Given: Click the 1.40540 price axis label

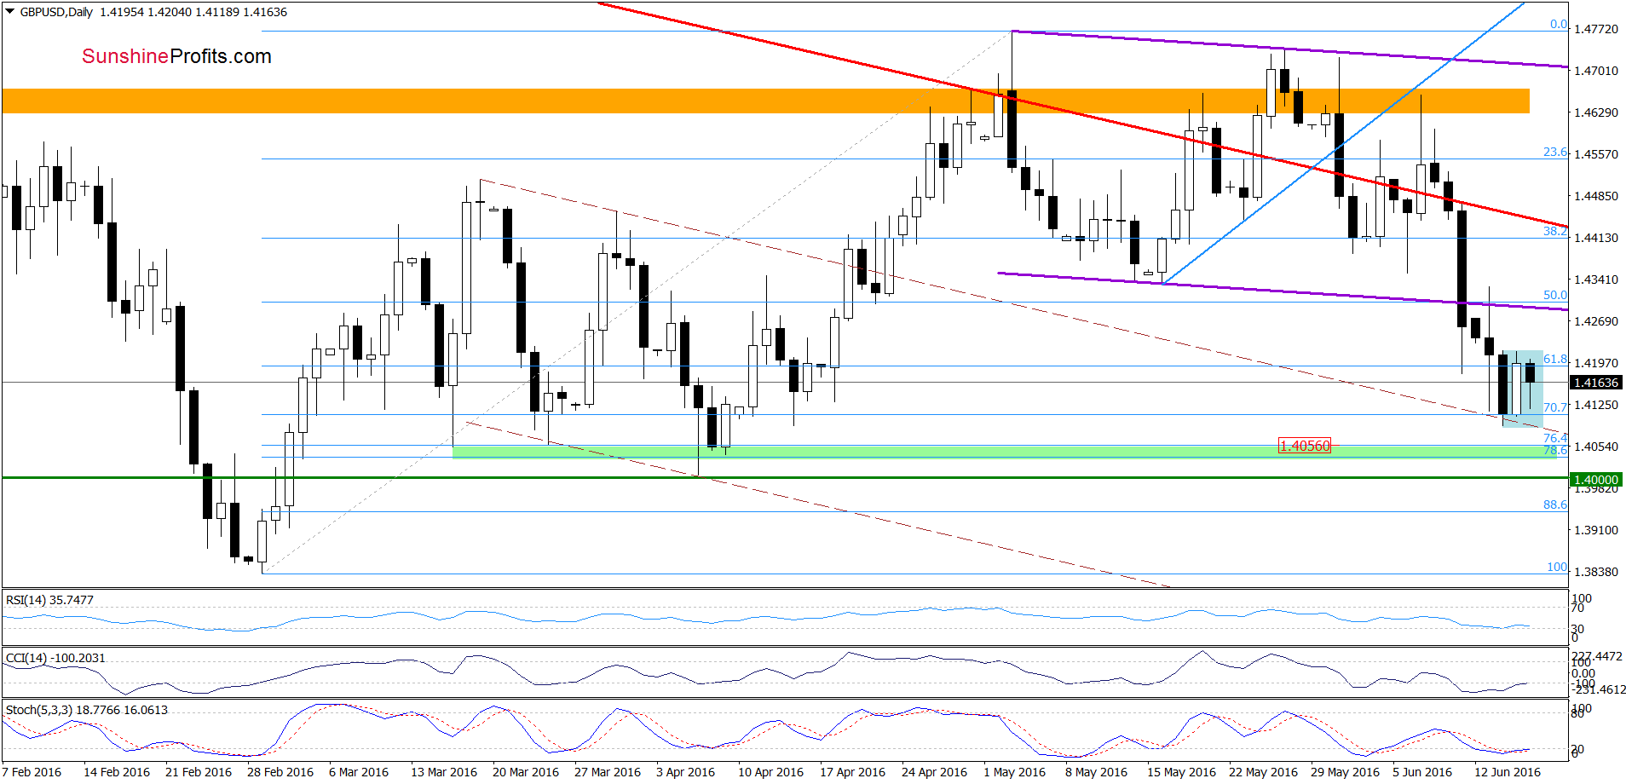Looking at the screenshot, I should pos(1595,447).
